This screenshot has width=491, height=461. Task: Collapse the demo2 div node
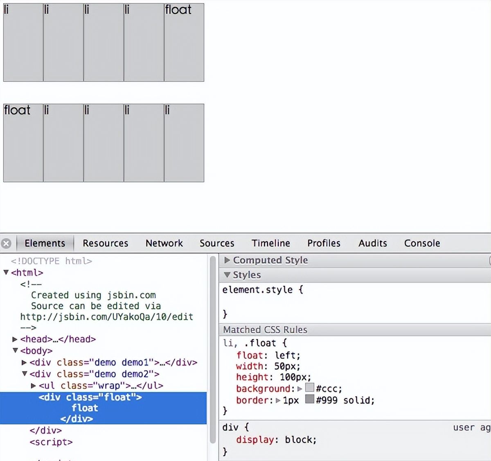pyautogui.click(x=25, y=374)
